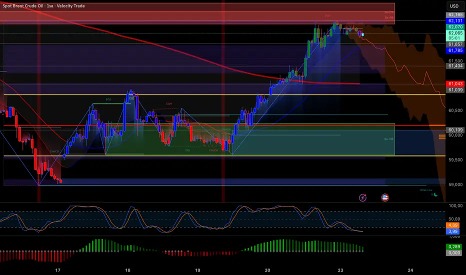Click the EQL label on the chart
Viewport: 466px width, 275px height.
[x=188, y=150]
